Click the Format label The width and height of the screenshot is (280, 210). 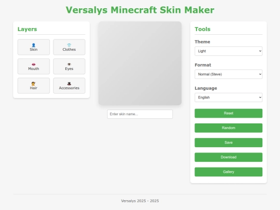pos(203,65)
